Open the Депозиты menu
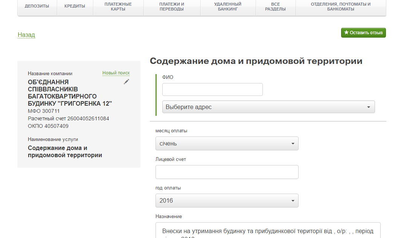The height and width of the screenshot is (238, 404). 37,6
